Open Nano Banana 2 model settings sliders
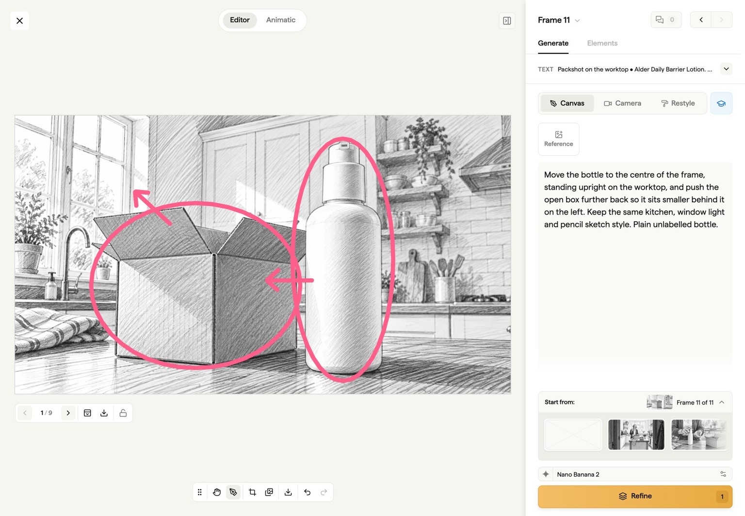This screenshot has height=516, width=745. tap(723, 474)
